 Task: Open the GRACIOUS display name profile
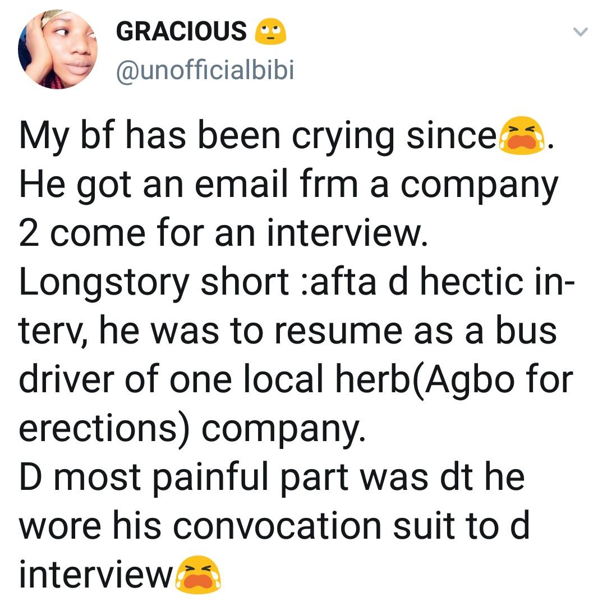pyautogui.click(x=181, y=31)
